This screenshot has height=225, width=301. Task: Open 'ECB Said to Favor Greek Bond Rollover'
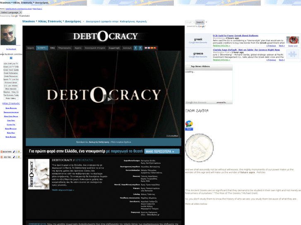(236, 36)
